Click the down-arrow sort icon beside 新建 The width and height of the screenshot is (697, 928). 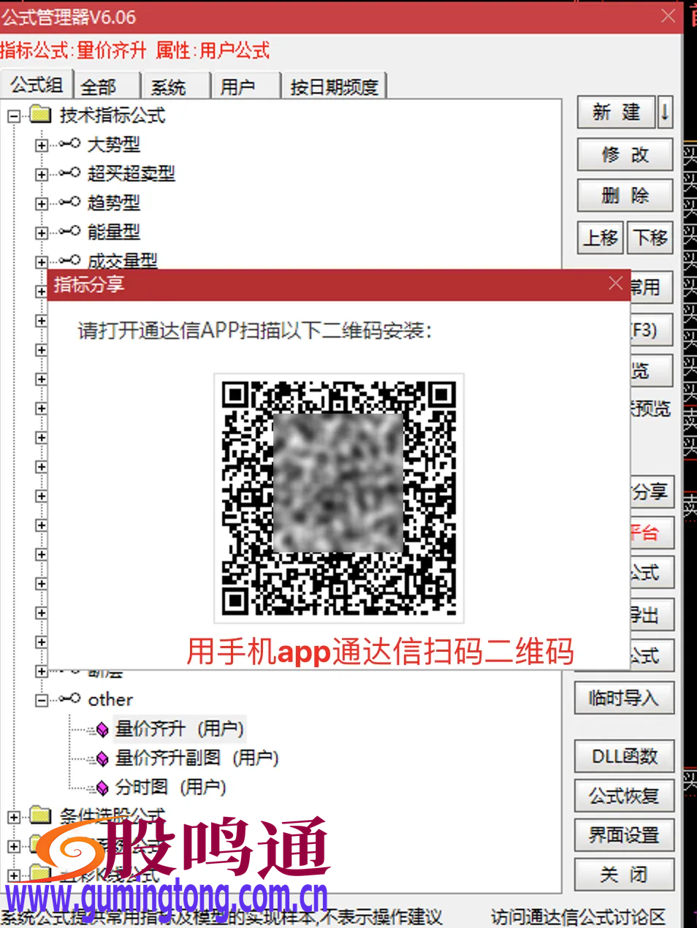click(665, 113)
